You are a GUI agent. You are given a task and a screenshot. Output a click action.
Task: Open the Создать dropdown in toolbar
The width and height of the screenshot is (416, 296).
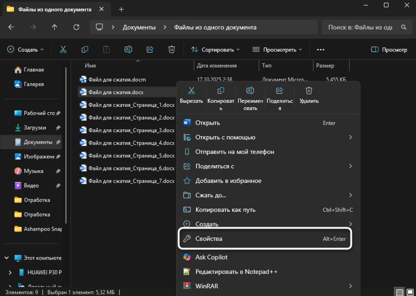(x=25, y=50)
